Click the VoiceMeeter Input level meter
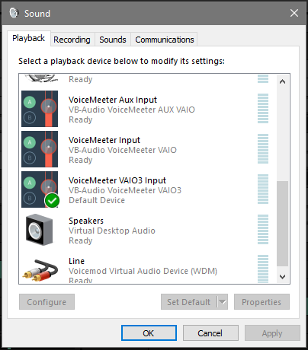The height and width of the screenshot is (350, 308). pyautogui.click(x=263, y=149)
